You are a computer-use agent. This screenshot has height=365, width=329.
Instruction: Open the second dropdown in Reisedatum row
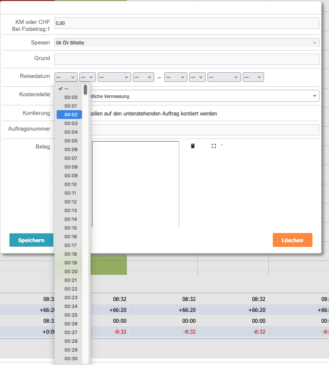point(88,77)
